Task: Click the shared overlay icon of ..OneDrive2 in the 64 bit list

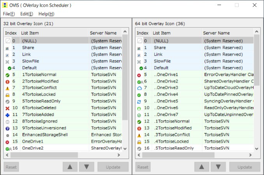Action: click(140, 82)
